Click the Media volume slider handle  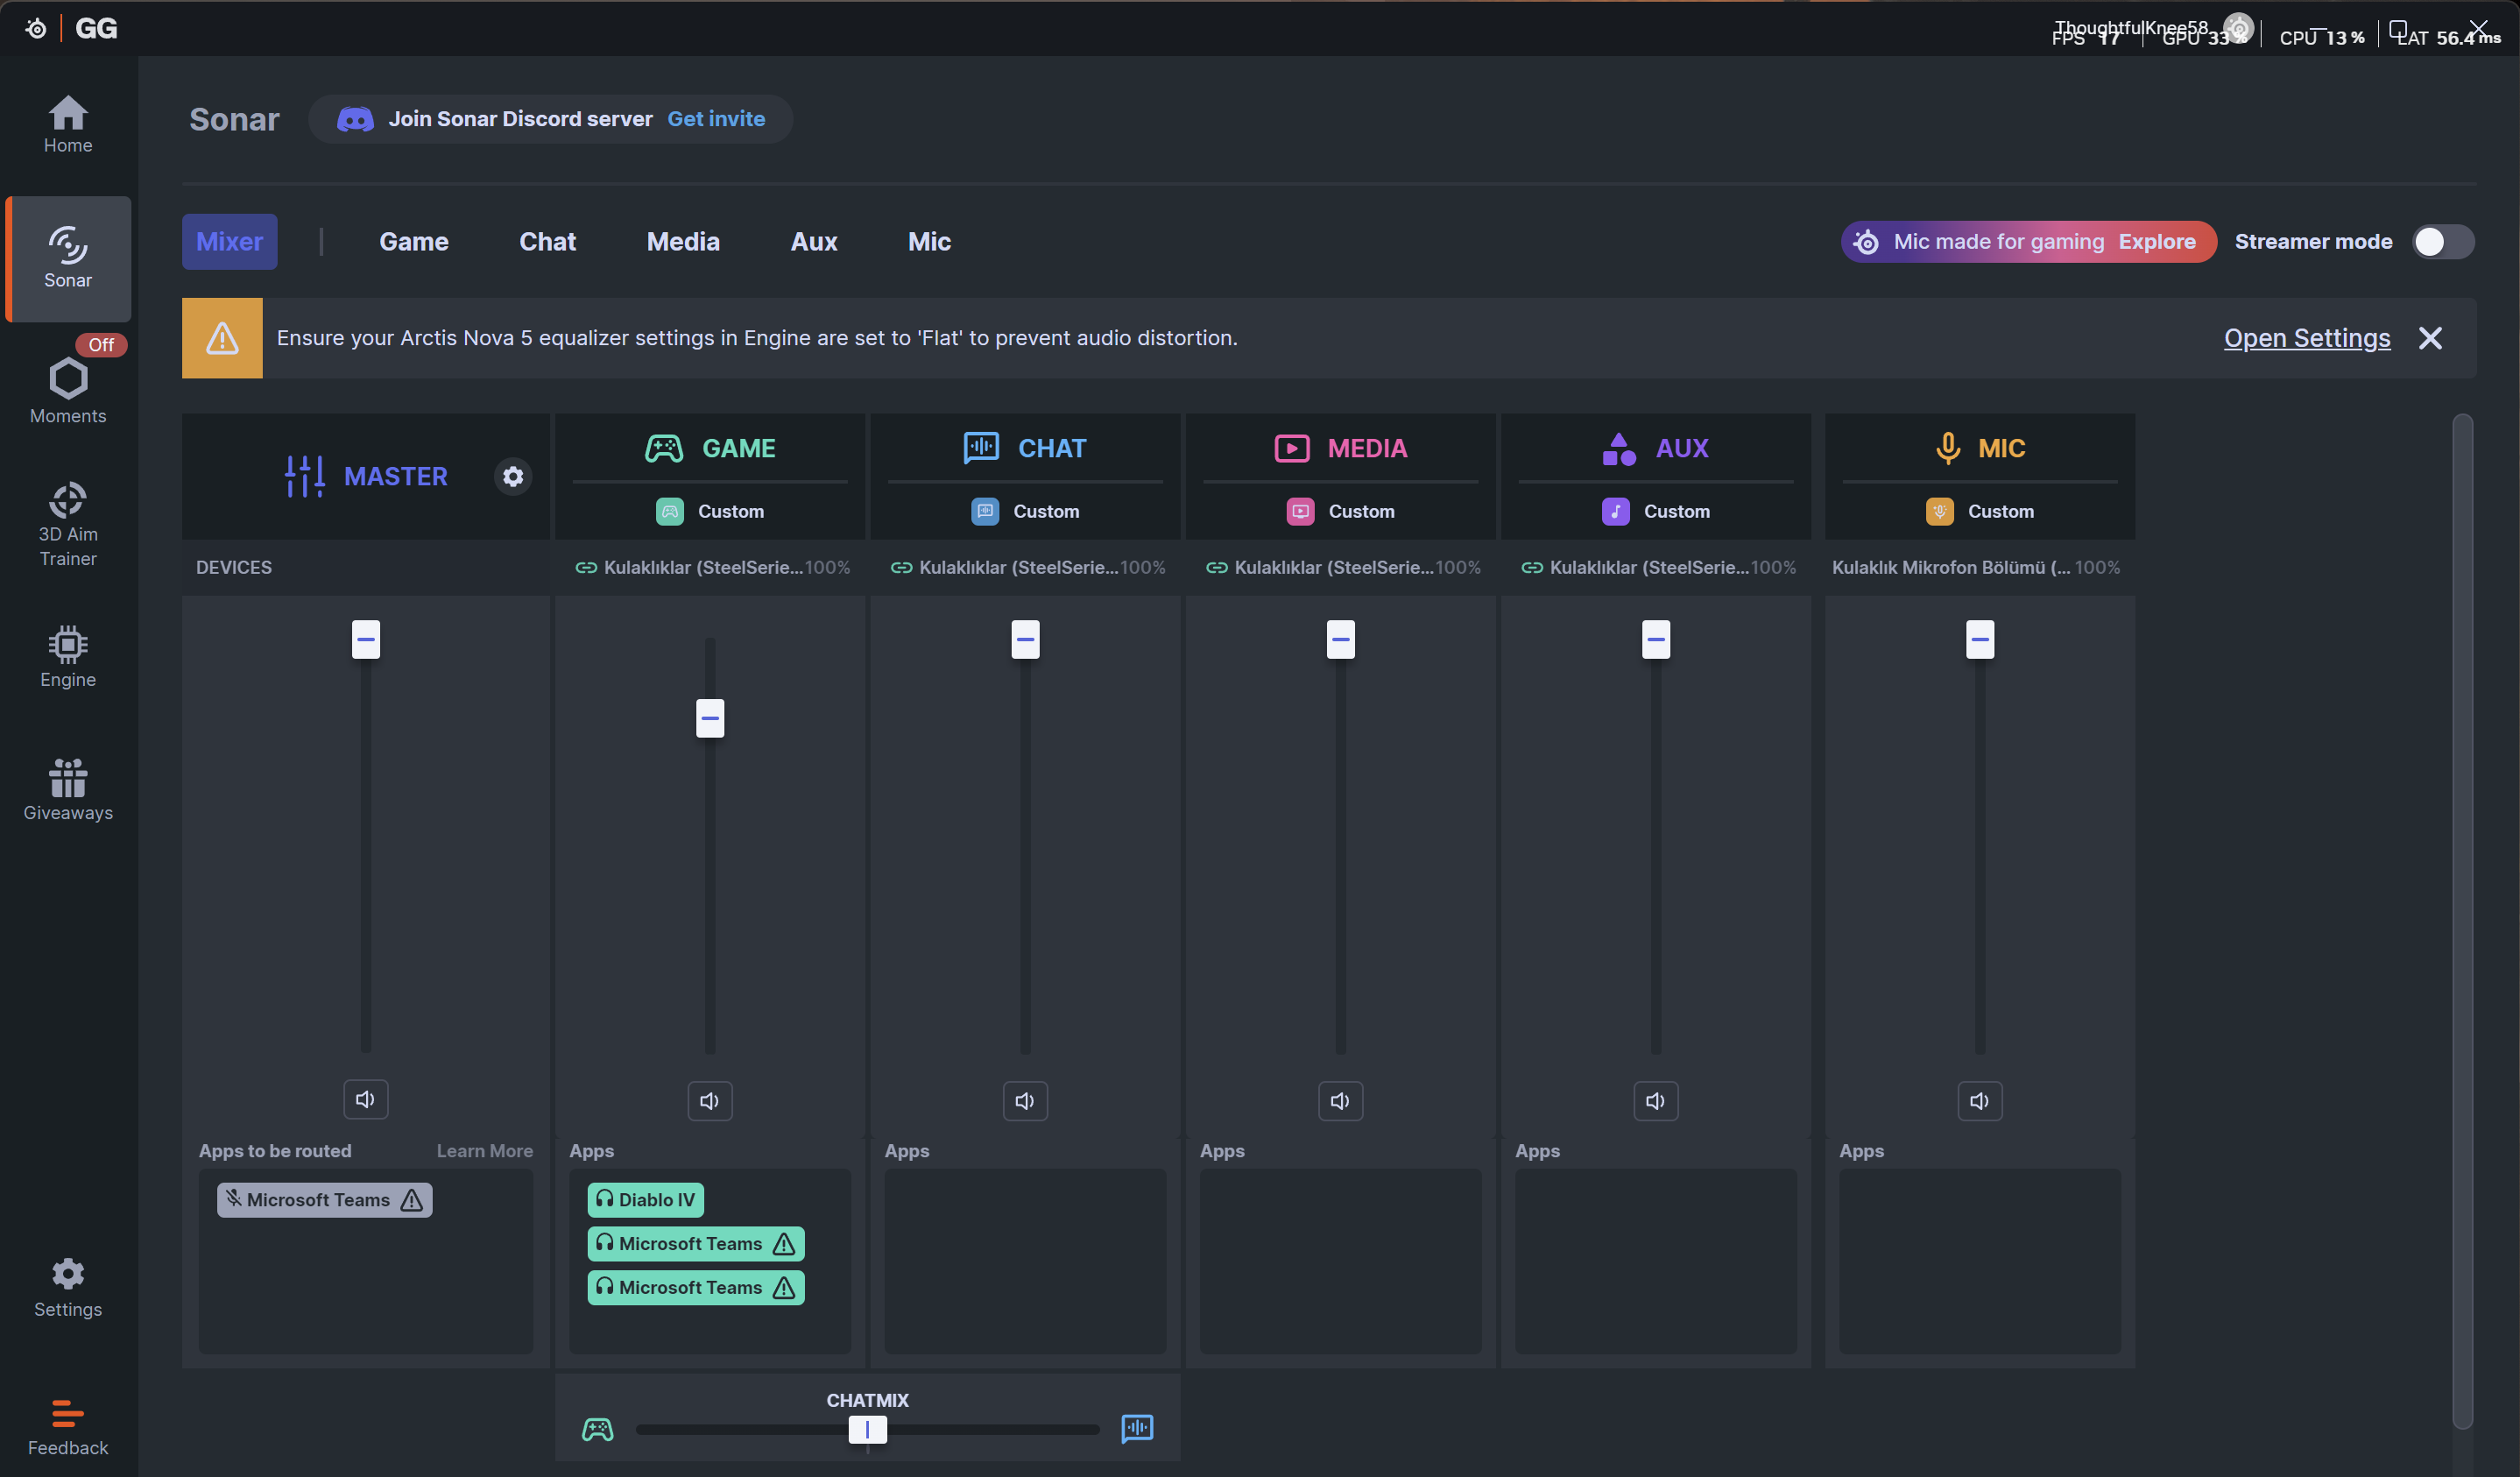[x=1341, y=640]
